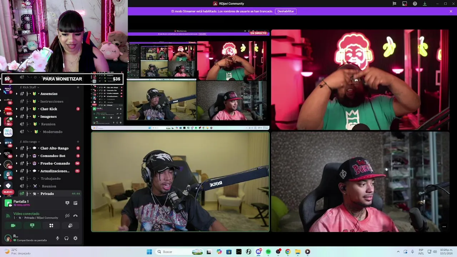This screenshot has width=457, height=257.
Task: Open the TRI HAUS server icon
Action: click(8, 132)
